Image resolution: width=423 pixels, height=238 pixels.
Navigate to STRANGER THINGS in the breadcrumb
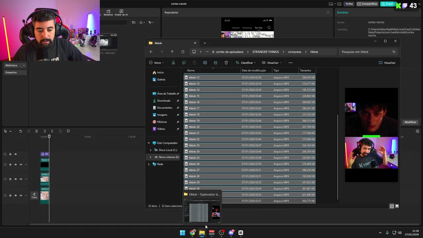[x=266, y=52]
